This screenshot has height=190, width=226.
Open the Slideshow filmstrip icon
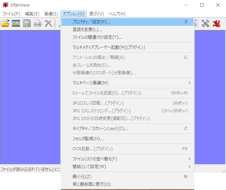click(x=16, y=23)
